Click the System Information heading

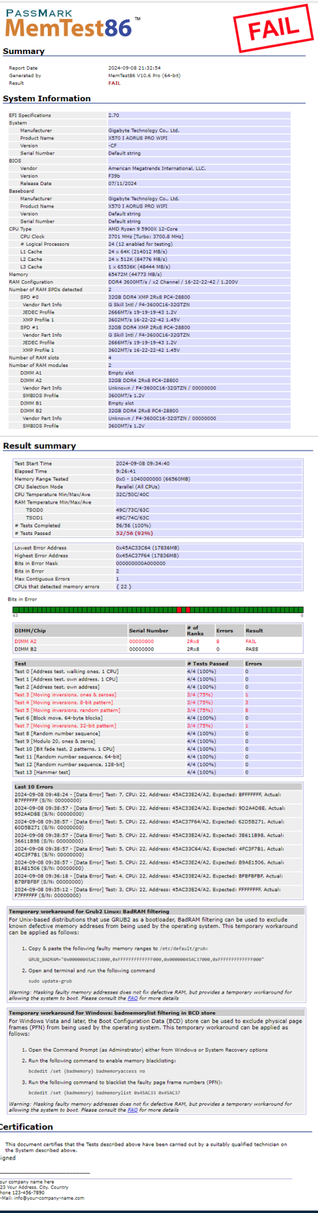47,98
